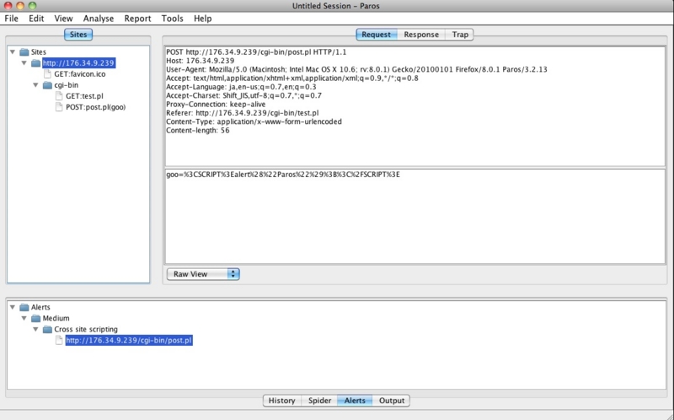Open the Output tab
Viewport: 674px width, 420px height.
392,401
